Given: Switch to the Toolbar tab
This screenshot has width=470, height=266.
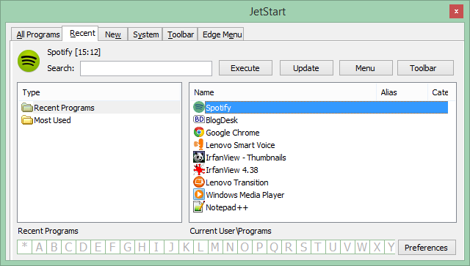Looking at the screenshot, I should tap(181, 34).
